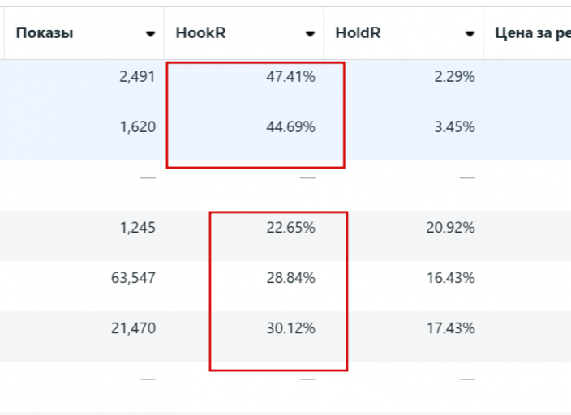Select the 1,620 impressions cell
The height and width of the screenshot is (415, 571).
138,127
